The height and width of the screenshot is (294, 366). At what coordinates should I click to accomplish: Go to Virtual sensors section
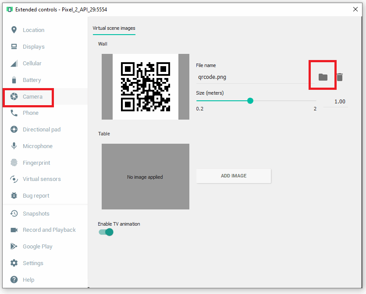(42, 179)
